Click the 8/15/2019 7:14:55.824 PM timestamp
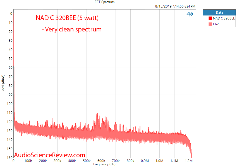The height and width of the screenshot is (167, 237). click(175, 6)
